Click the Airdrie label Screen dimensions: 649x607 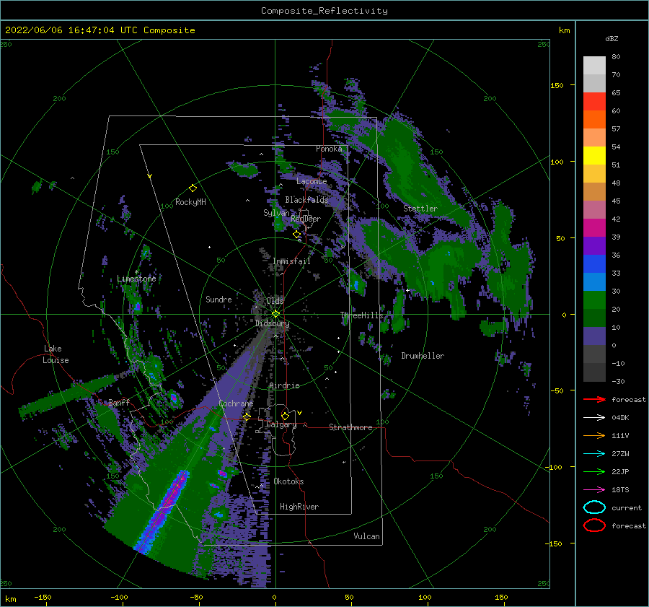pyautogui.click(x=284, y=385)
